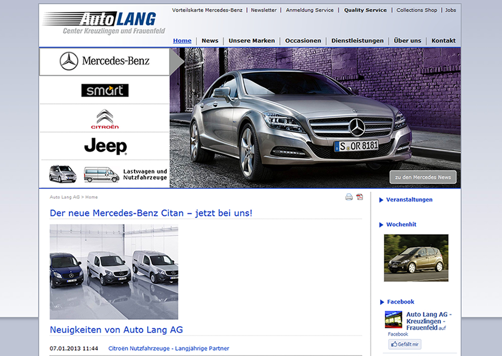Expand the Veranstaltungen section arrow
The height and width of the screenshot is (356, 502).
click(x=381, y=200)
